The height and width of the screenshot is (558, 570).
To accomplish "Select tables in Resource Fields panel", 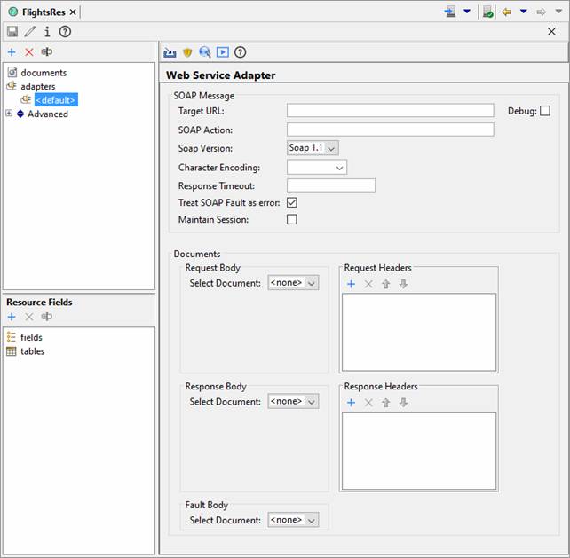I will (32, 351).
